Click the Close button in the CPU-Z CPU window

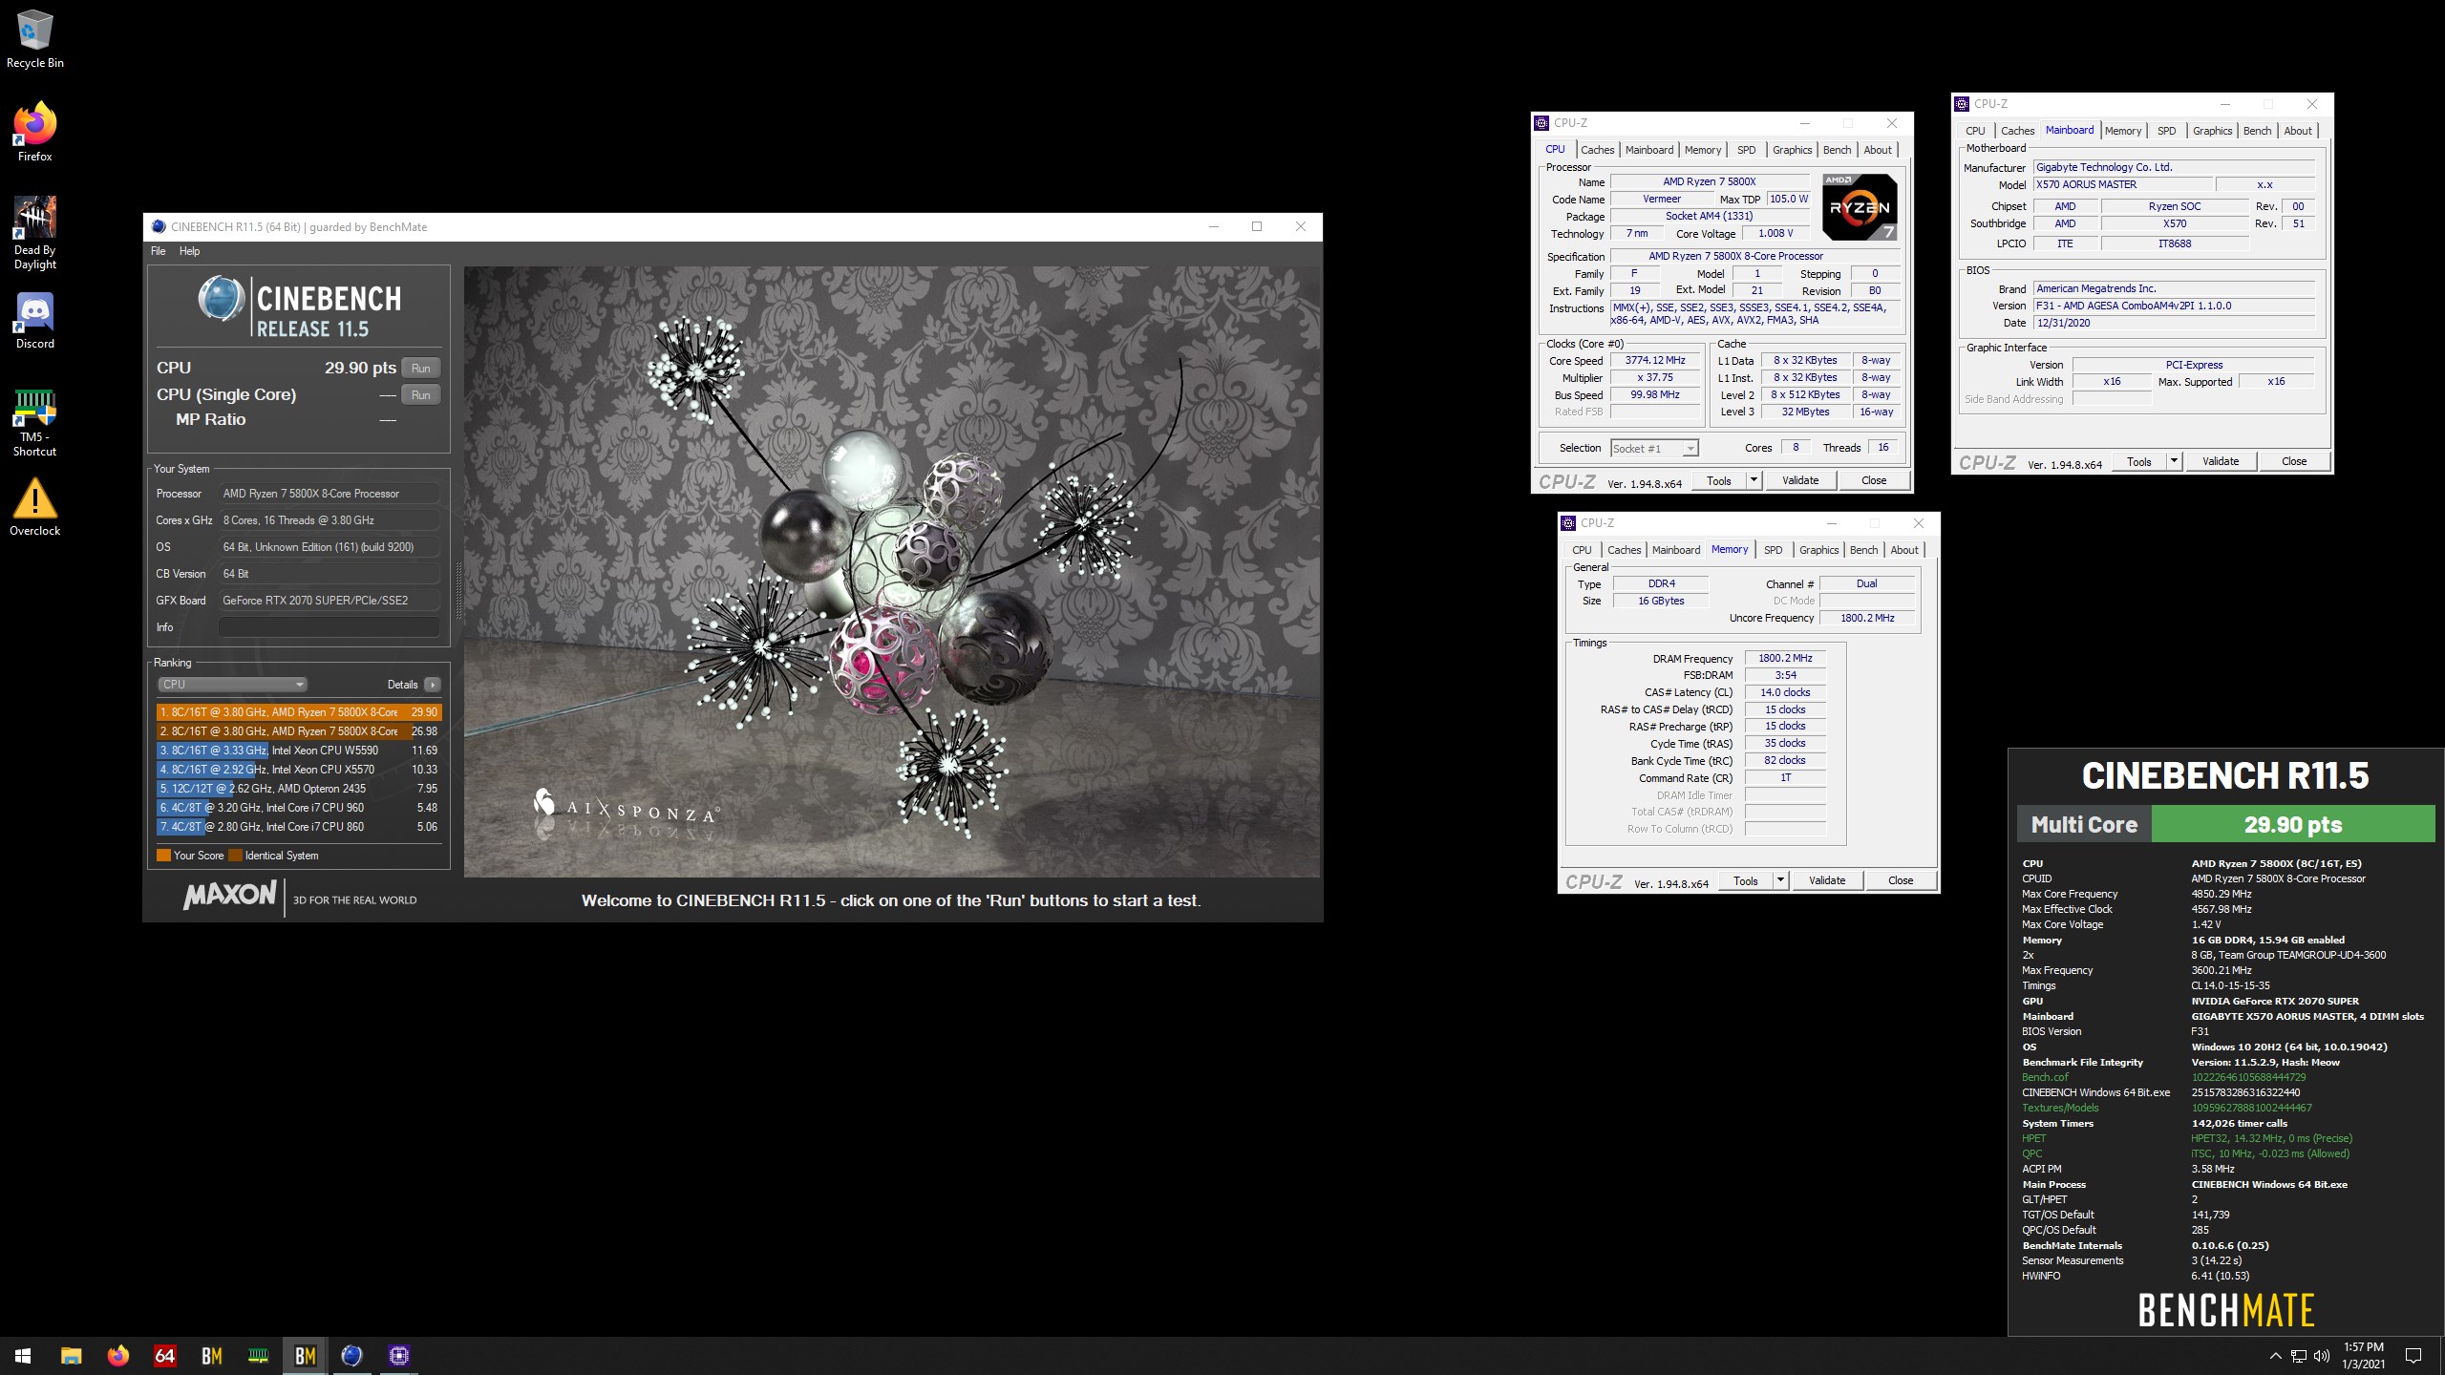point(1874,481)
